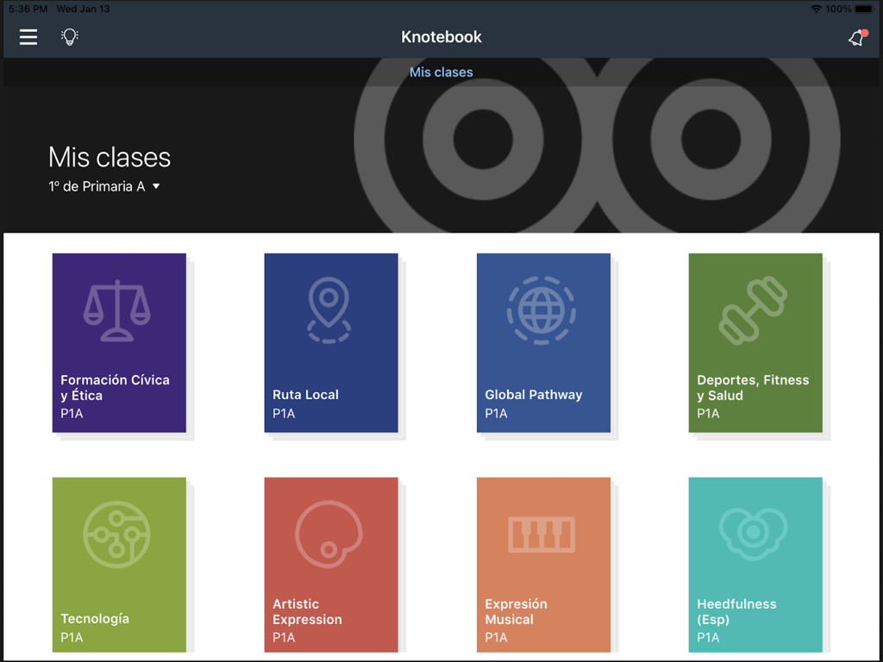The width and height of the screenshot is (883, 662).
Task: Click the lightbulb suggestions icon
Action: pos(69,37)
